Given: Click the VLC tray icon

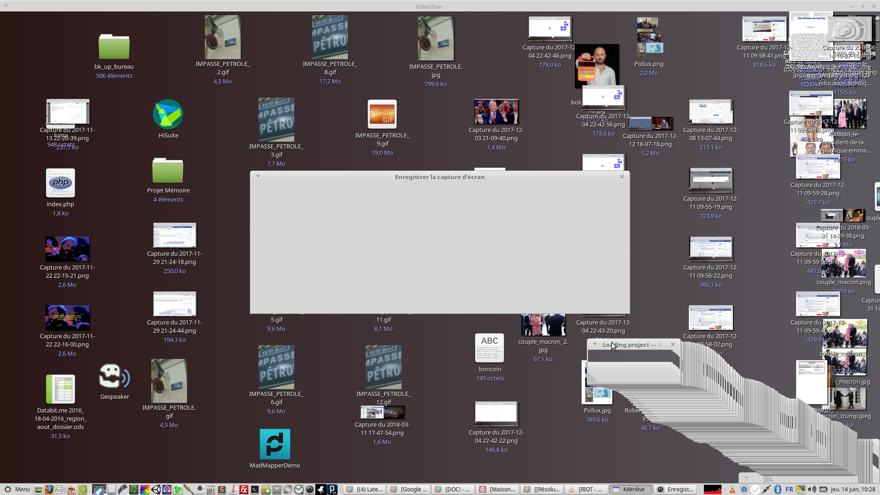Looking at the screenshot, I should point(732,489).
